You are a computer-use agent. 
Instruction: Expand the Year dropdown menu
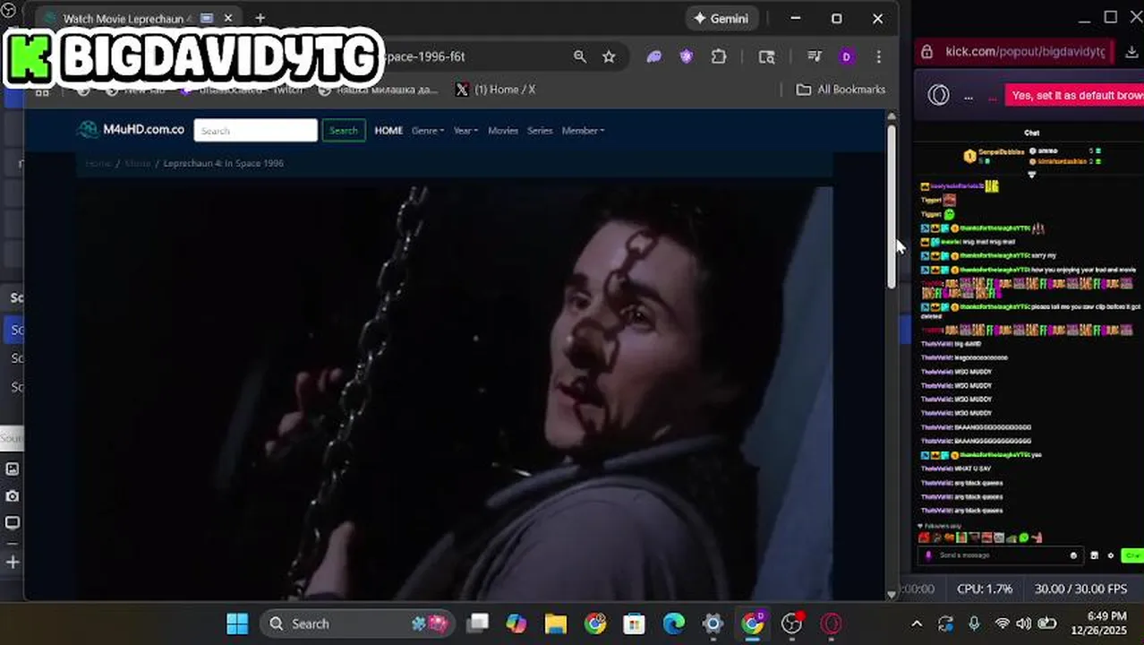click(x=465, y=131)
